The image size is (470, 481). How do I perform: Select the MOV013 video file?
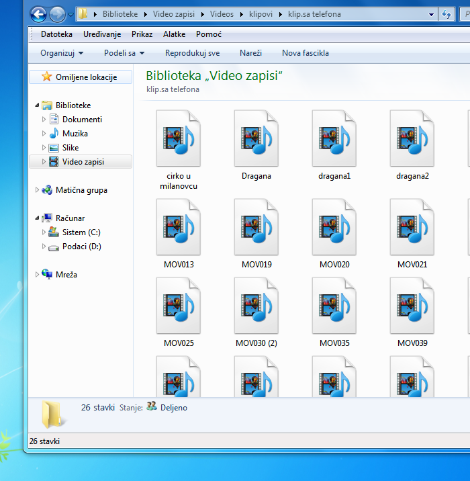pyautogui.click(x=179, y=234)
